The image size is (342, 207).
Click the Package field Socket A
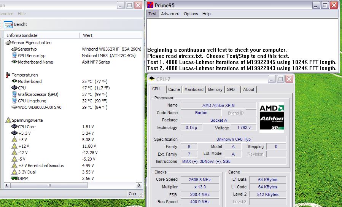coord(218,120)
